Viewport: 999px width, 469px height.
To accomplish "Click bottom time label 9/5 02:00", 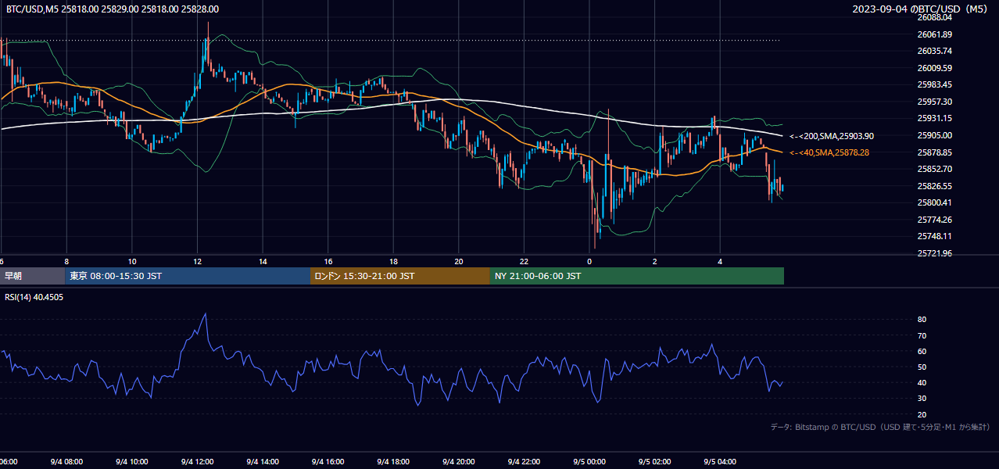I will [655, 462].
